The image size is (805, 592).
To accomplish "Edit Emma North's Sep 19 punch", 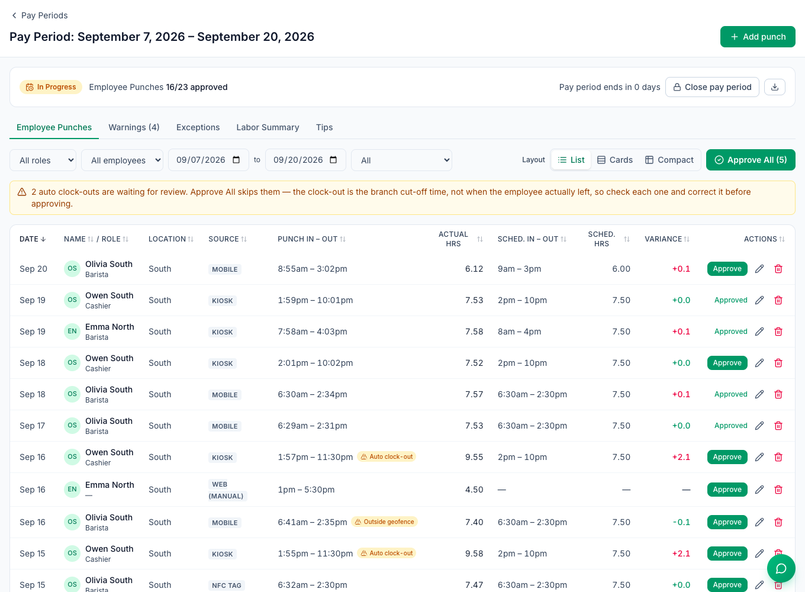I will [x=759, y=332].
